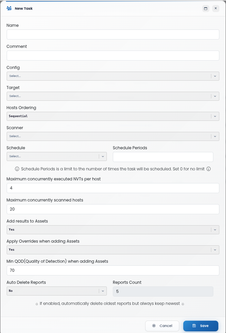Click the Schedule Periods input box
The width and height of the screenshot is (226, 333).
[x=163, y=157]
